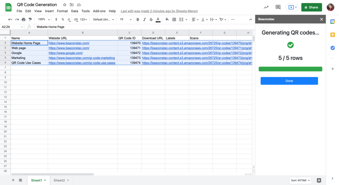Image resolution: width=339 pixels, height=185 pixels.
Task: Open the Tools menu
Action: point(85,11)
